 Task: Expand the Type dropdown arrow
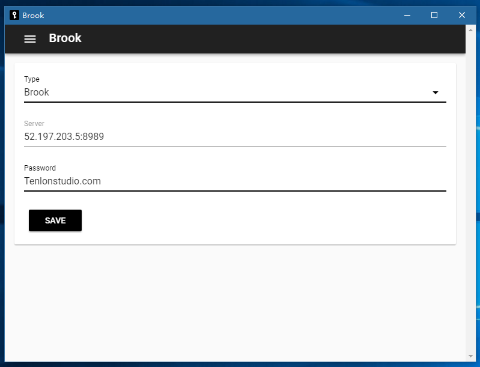tap(436, 93)
